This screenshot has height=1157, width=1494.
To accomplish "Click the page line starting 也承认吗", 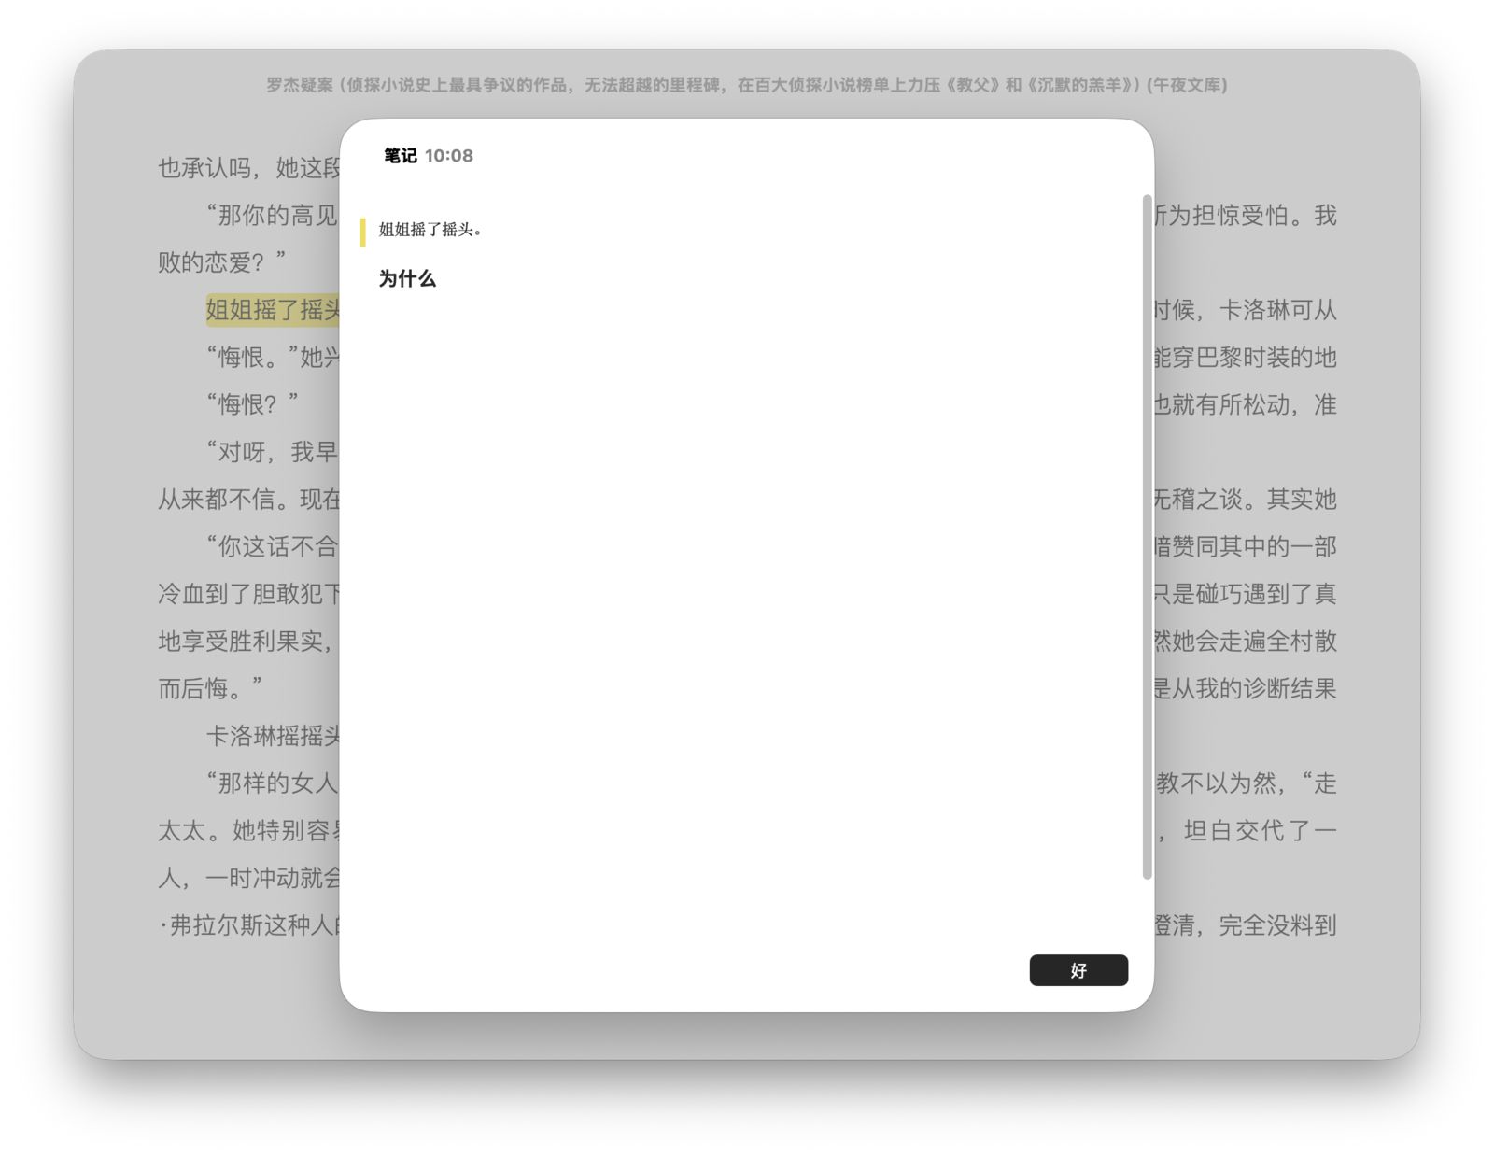I will pyautogui.click(x=248, y=168).
